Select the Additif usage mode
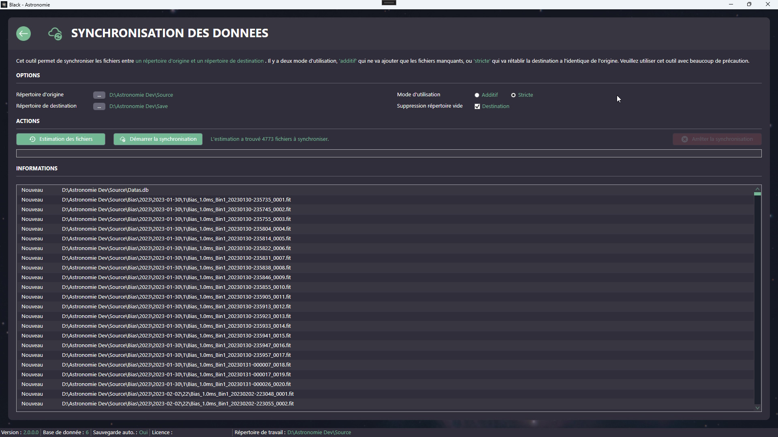 477,95
